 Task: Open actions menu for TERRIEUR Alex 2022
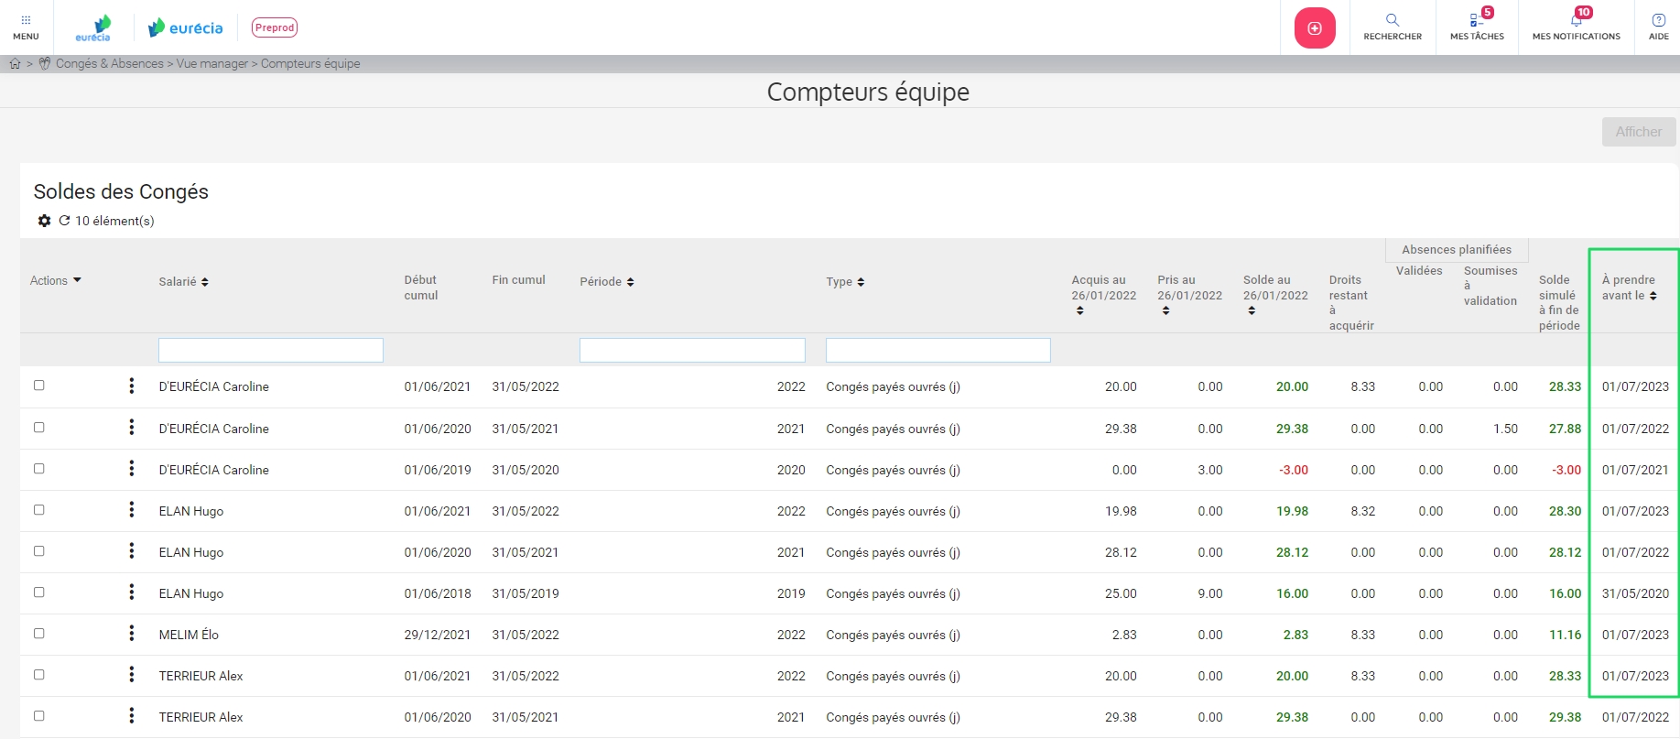132,674
